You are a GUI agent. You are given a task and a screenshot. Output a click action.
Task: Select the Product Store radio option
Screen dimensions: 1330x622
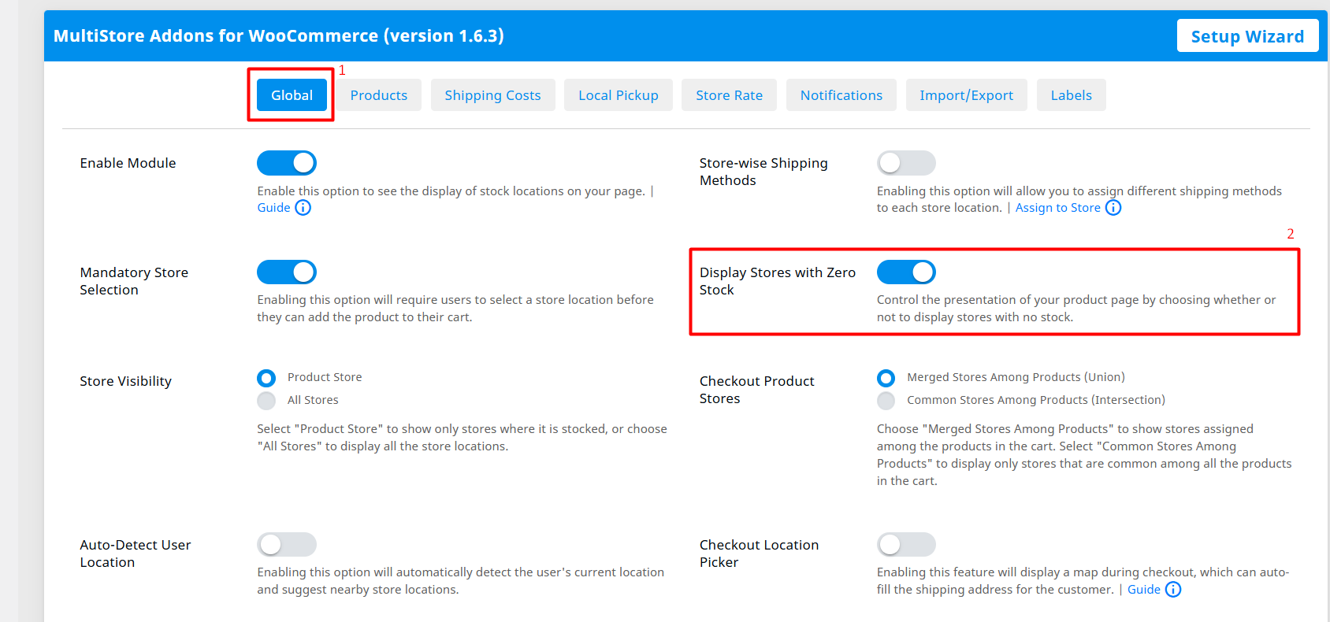coord(266,378)
